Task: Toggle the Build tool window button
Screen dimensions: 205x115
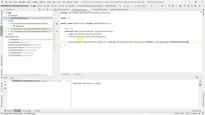Action: [x=18, y=111]
